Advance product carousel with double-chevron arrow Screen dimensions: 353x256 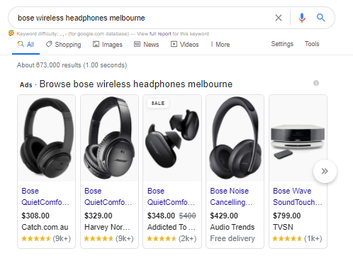pos(325,171)
